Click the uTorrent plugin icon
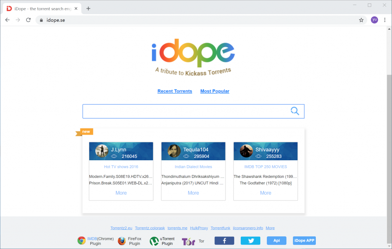The width and height of the screenshot is (392, 249). (x=154, y=241)
